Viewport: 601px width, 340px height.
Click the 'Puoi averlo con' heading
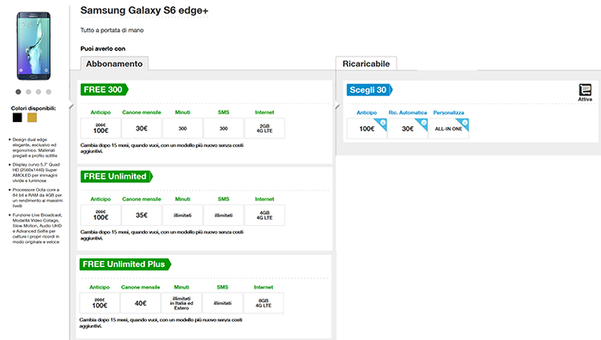tap(103, 49)
